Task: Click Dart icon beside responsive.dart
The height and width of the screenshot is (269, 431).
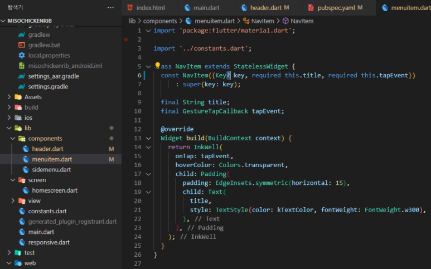Action: click(x=22, y=242)
